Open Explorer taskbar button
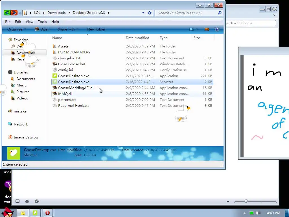Screen dimensions: 289x217 coord(23,213)
